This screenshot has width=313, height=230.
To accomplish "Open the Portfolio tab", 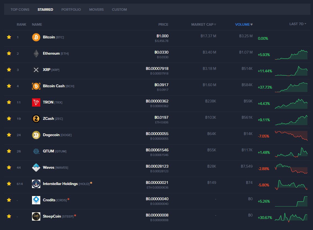I will (x=71, y=10).
